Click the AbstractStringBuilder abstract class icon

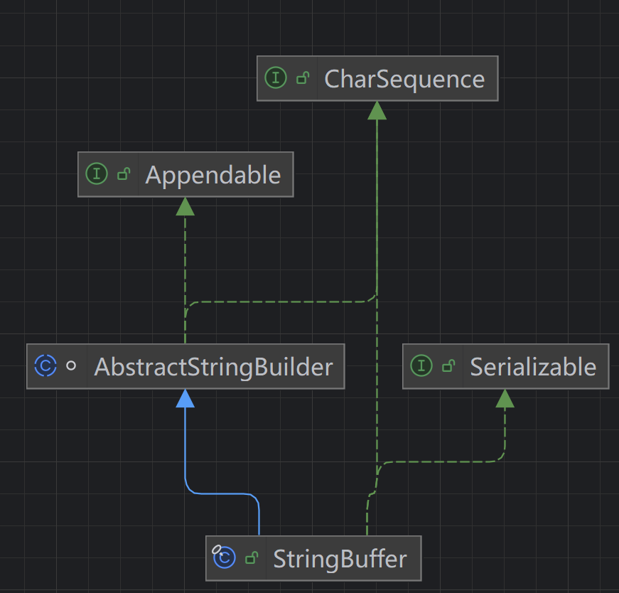(45, 366)
